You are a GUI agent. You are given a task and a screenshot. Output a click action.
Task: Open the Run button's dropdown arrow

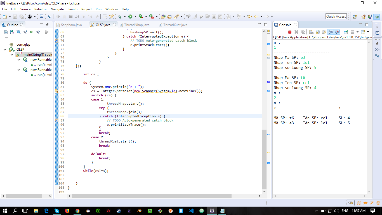(135, 17)
